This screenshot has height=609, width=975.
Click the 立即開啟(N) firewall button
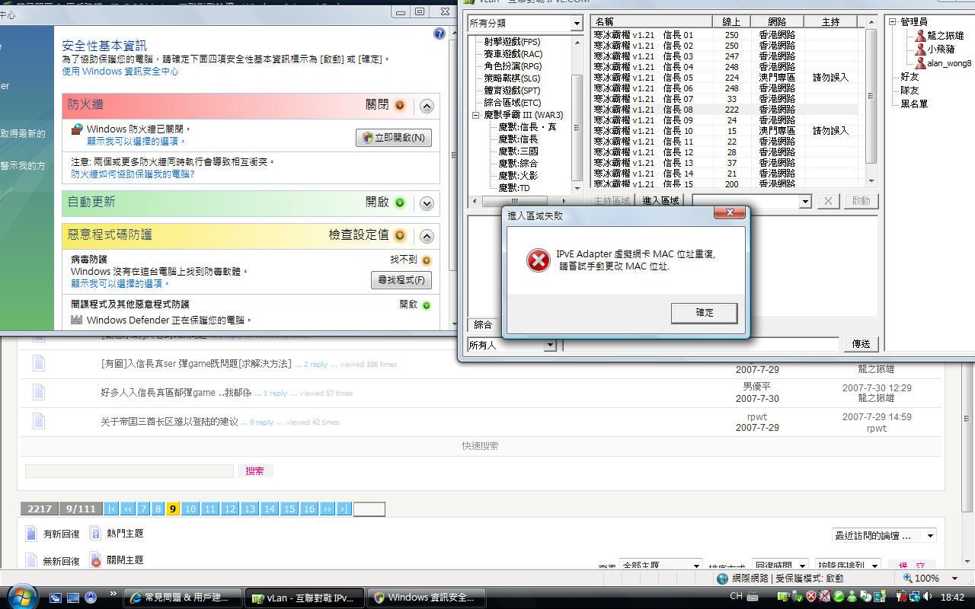point(394,138)
